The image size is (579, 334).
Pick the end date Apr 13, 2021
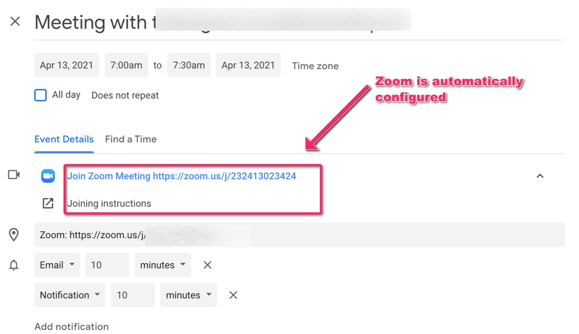point(248,65)
